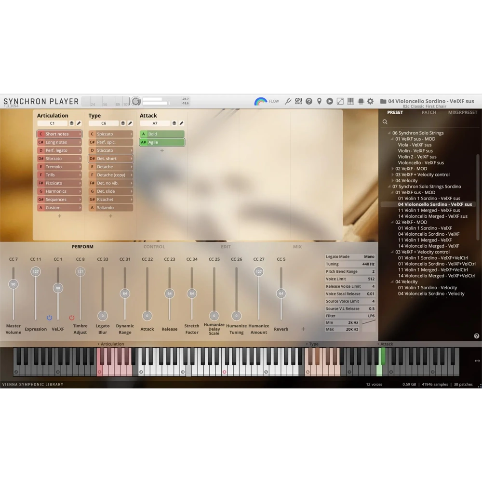
Task: Collapse the Articulation keyboard label arrow
Action: point(98,344)
